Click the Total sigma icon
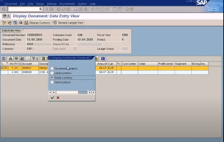 click(x=43, y=58)
